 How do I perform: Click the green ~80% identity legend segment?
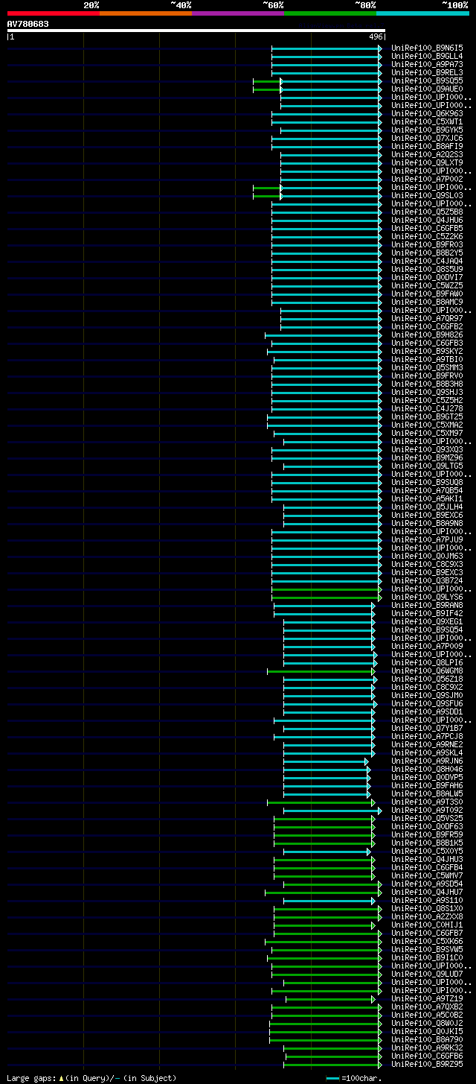pyautogui.click(x=330, y=13)
